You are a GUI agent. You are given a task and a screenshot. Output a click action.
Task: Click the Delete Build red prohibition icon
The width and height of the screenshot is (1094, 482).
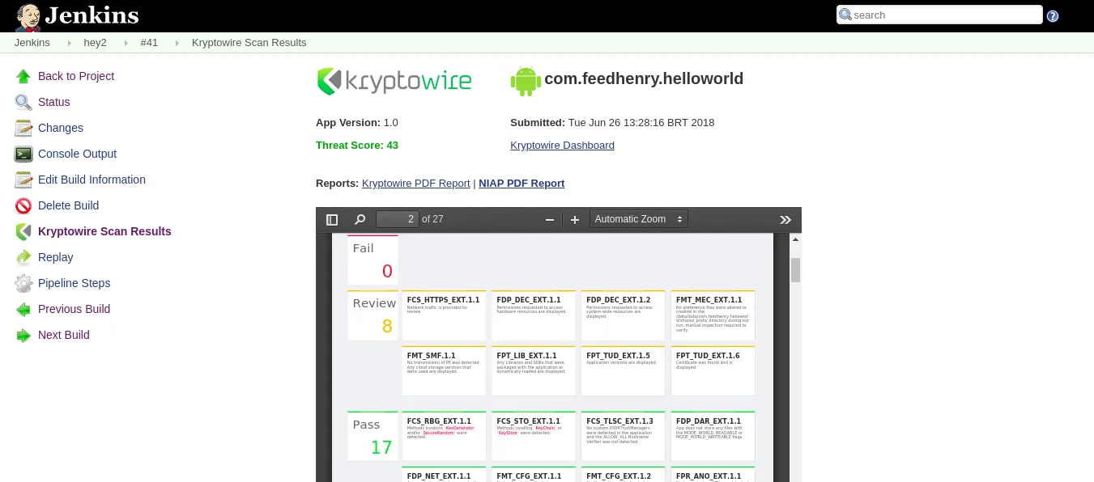coord(23,205)
